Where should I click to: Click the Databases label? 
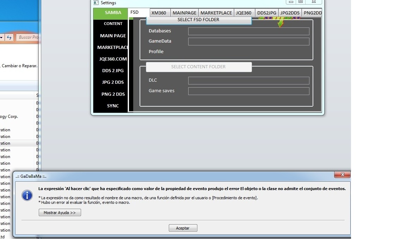[x=160, y=31]
